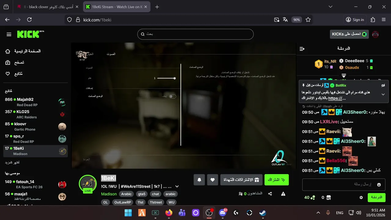The height and width of the screenshot is (220, 391).
Task: Go back in browser
Action: (x=7, y=20)
